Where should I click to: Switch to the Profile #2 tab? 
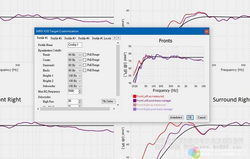point(56,38)
